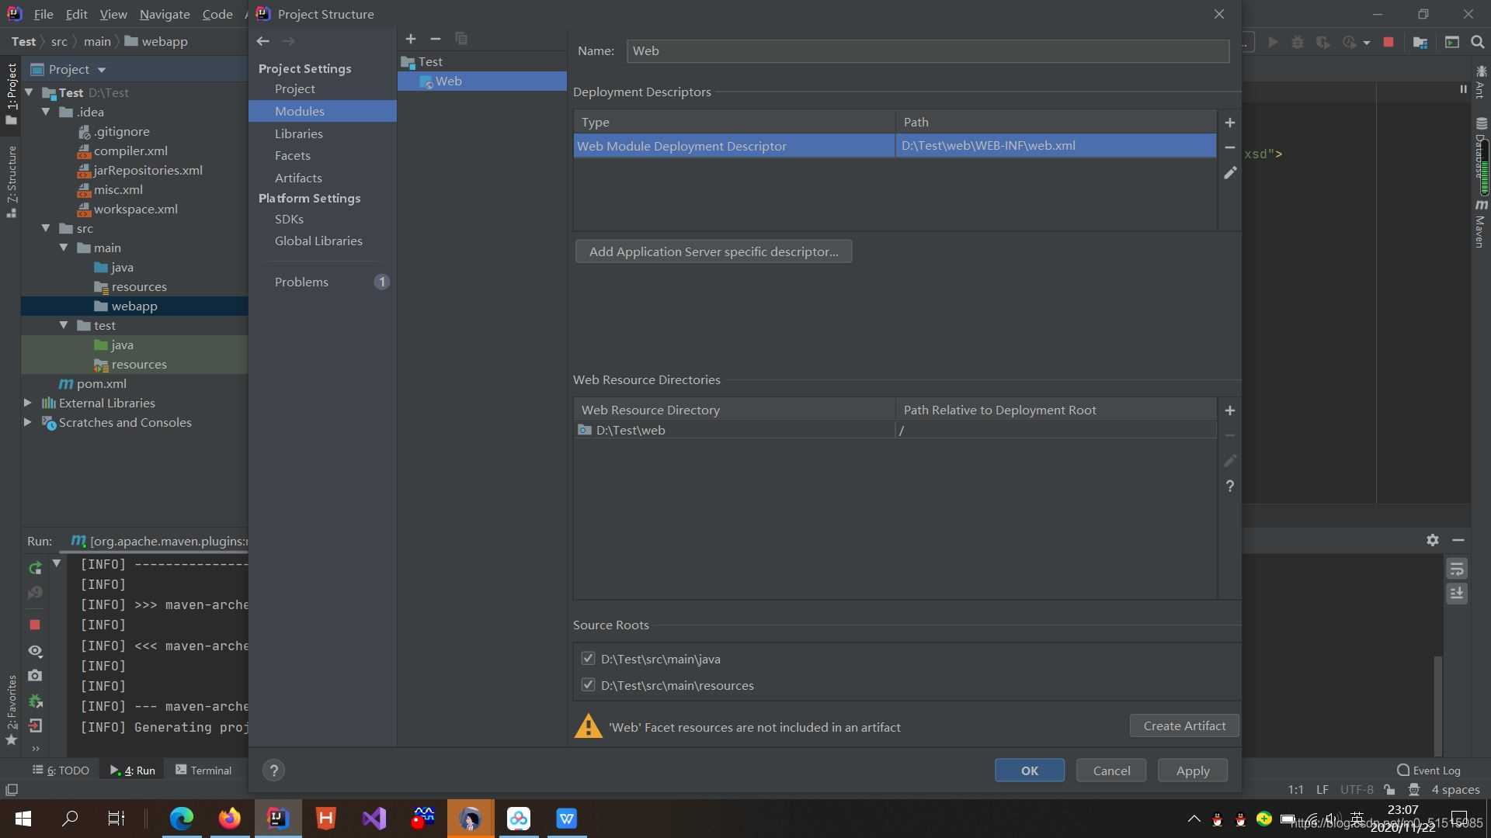Click Add Application Server specific descriptor
Screen dimensions: 1491x838
714,251
